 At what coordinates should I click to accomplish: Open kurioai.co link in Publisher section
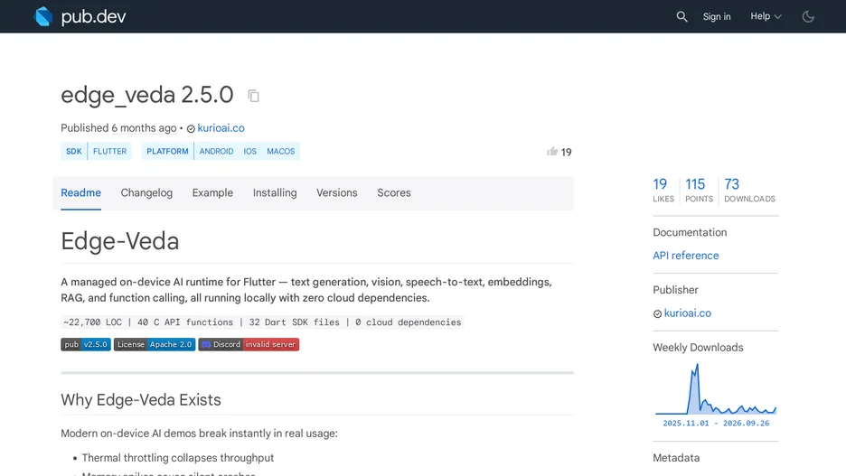coord(687,313)
